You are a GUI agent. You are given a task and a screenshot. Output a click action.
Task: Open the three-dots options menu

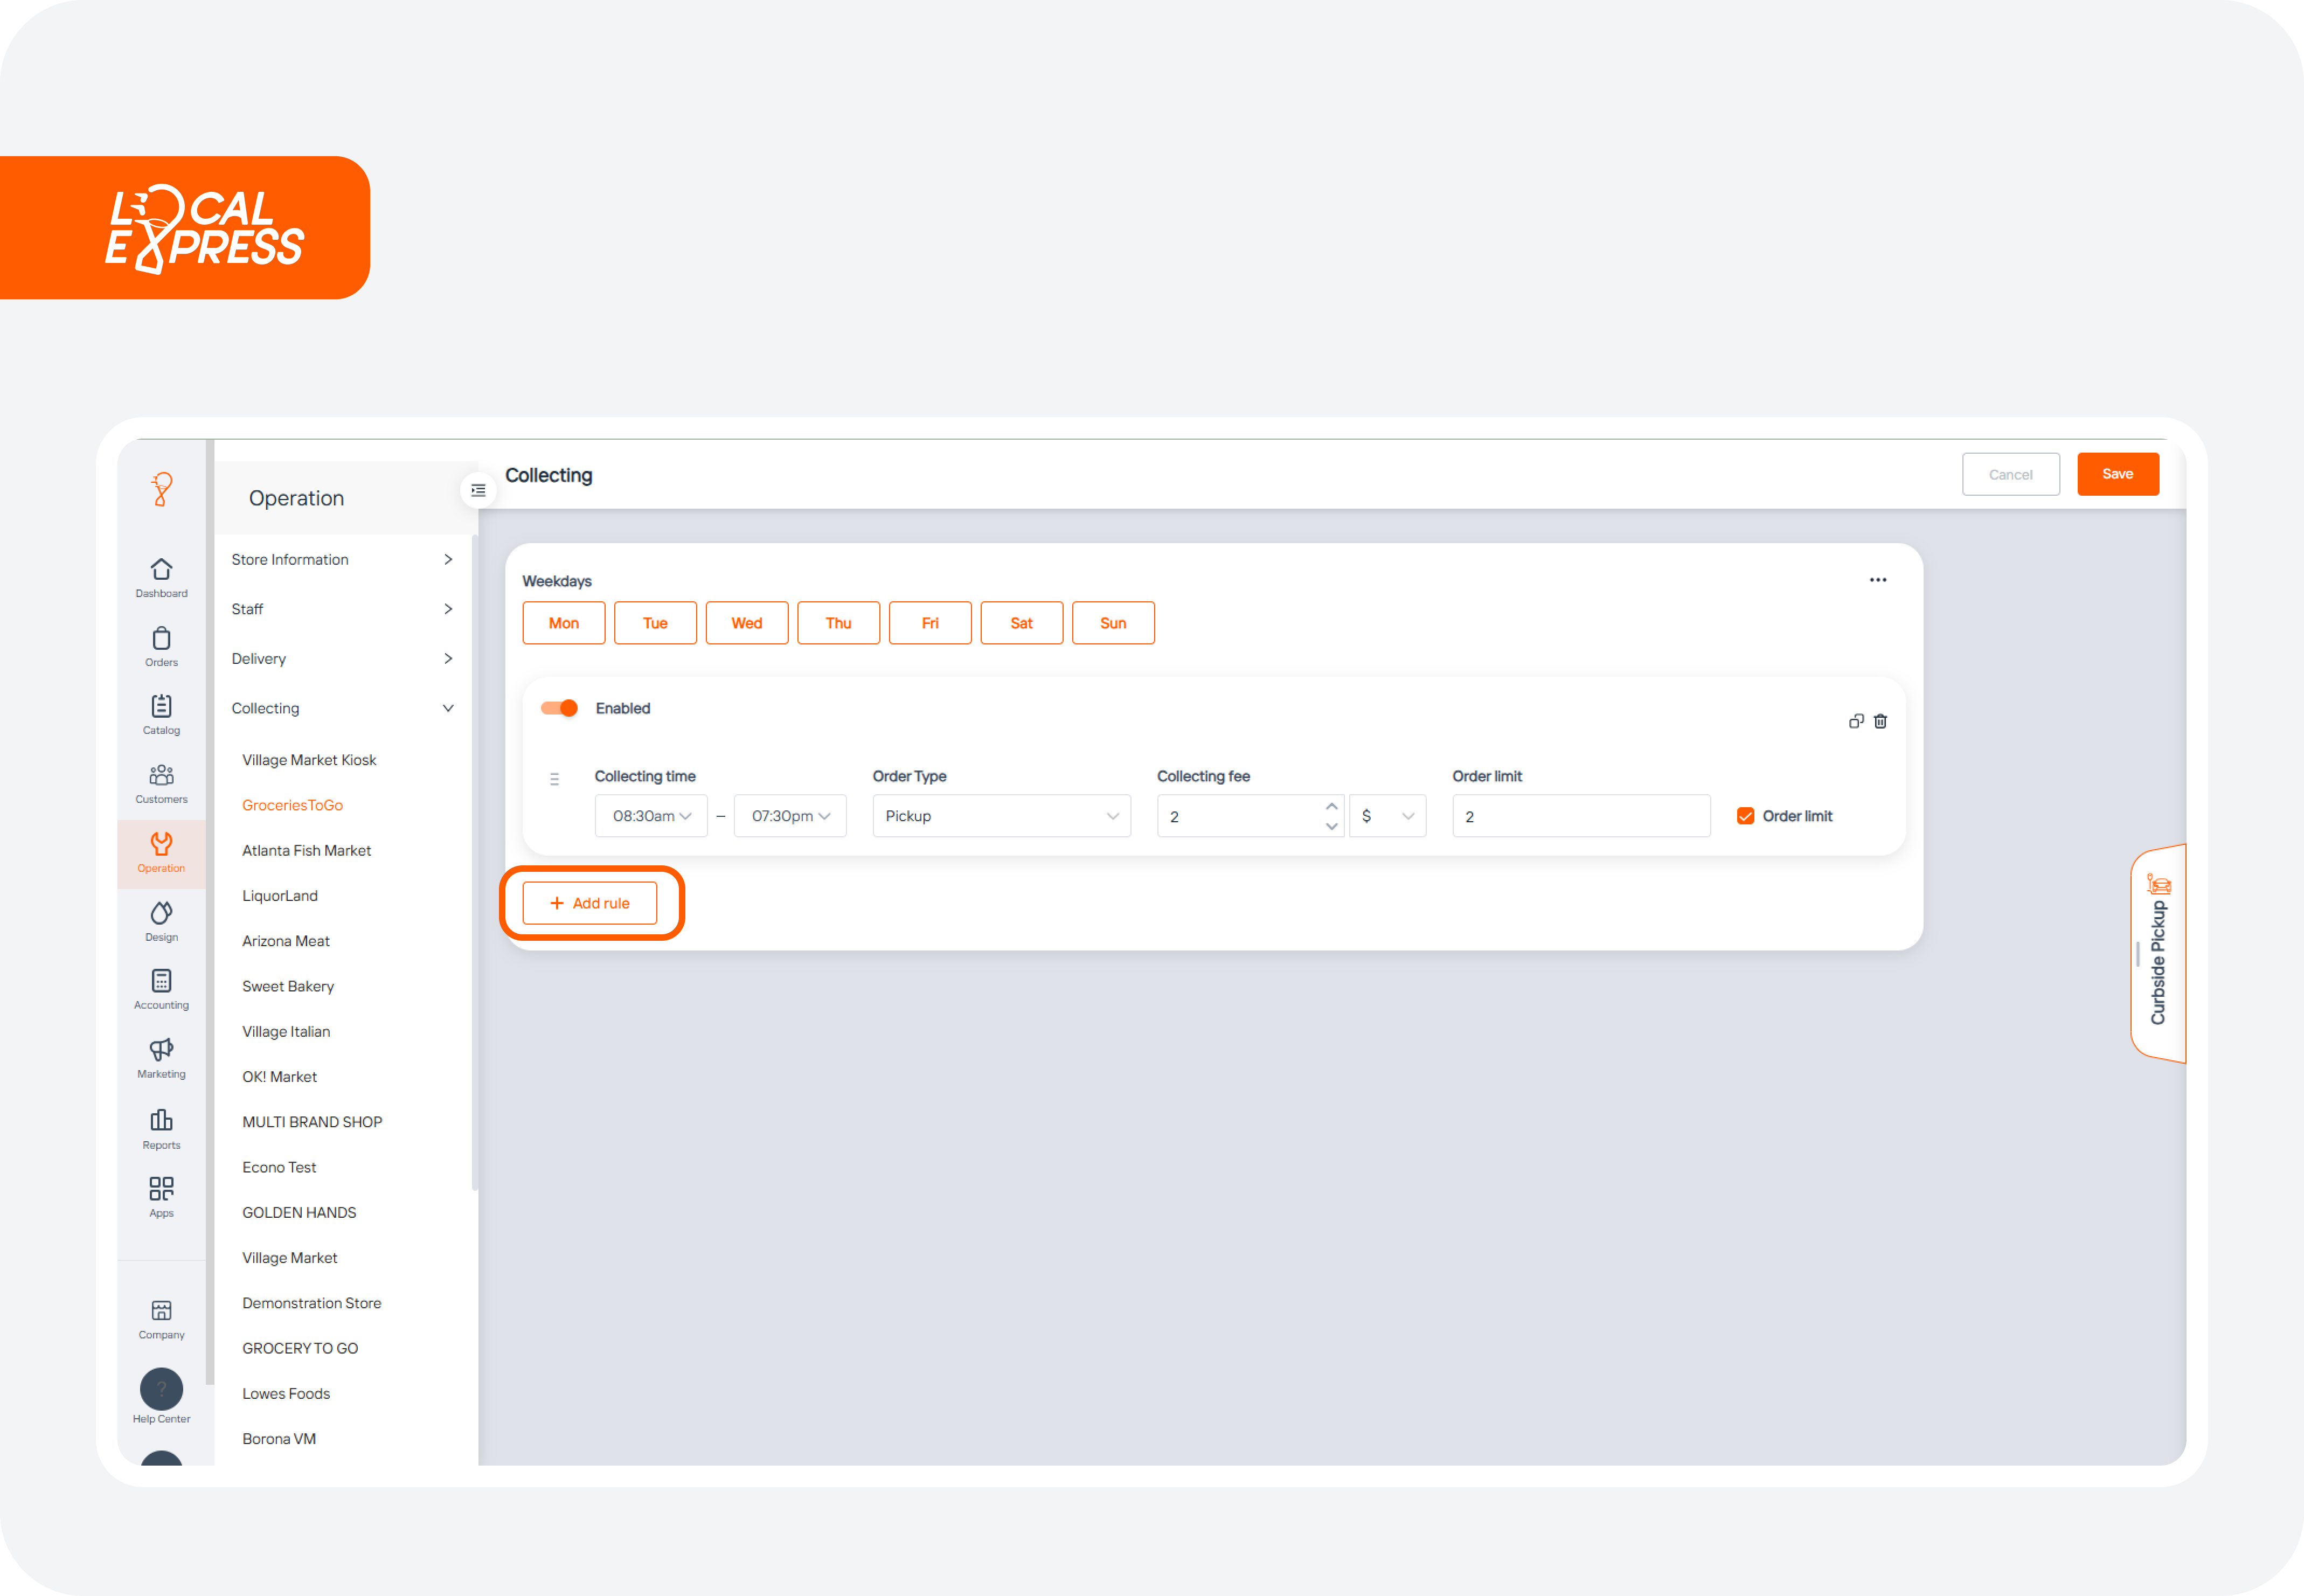point(1878,580)
